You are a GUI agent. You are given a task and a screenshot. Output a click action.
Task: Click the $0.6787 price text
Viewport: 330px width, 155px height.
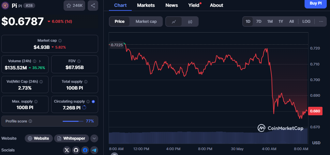click(22, 21)
